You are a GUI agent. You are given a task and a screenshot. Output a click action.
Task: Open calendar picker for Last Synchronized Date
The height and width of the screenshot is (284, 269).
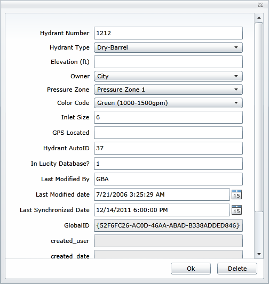237,210
